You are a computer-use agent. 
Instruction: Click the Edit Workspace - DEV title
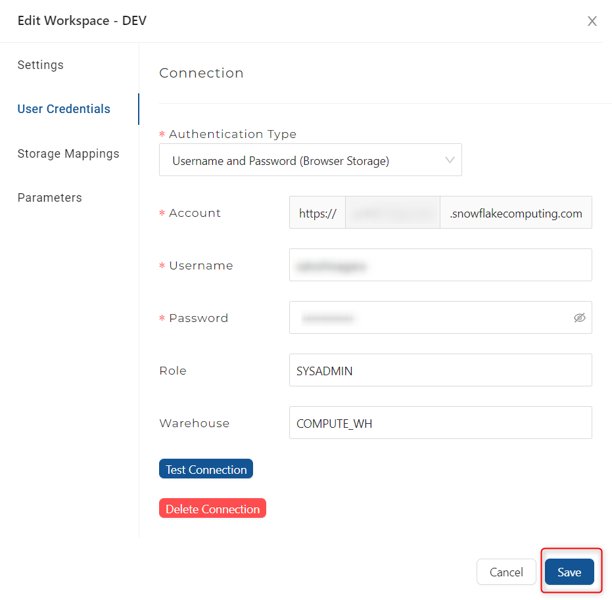click(82, 21)
